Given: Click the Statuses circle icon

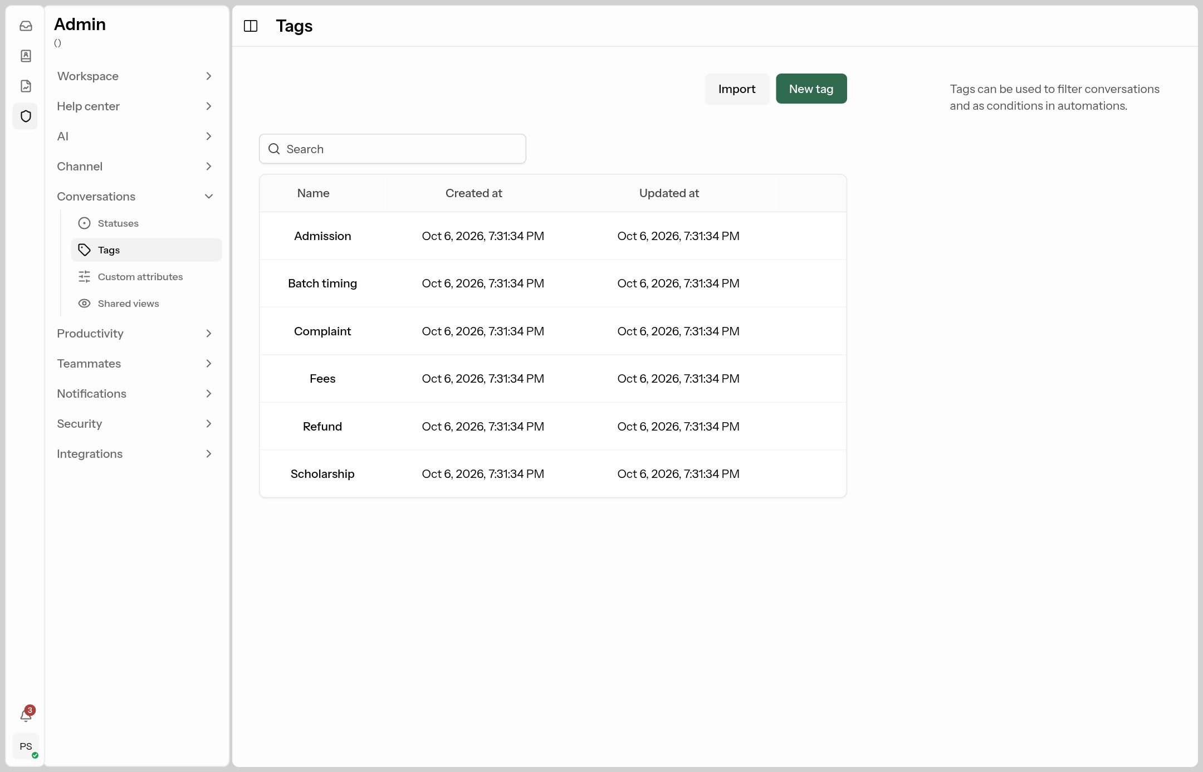Looking at the screenshot, I should pyautogui.click(x=84, y=223).
